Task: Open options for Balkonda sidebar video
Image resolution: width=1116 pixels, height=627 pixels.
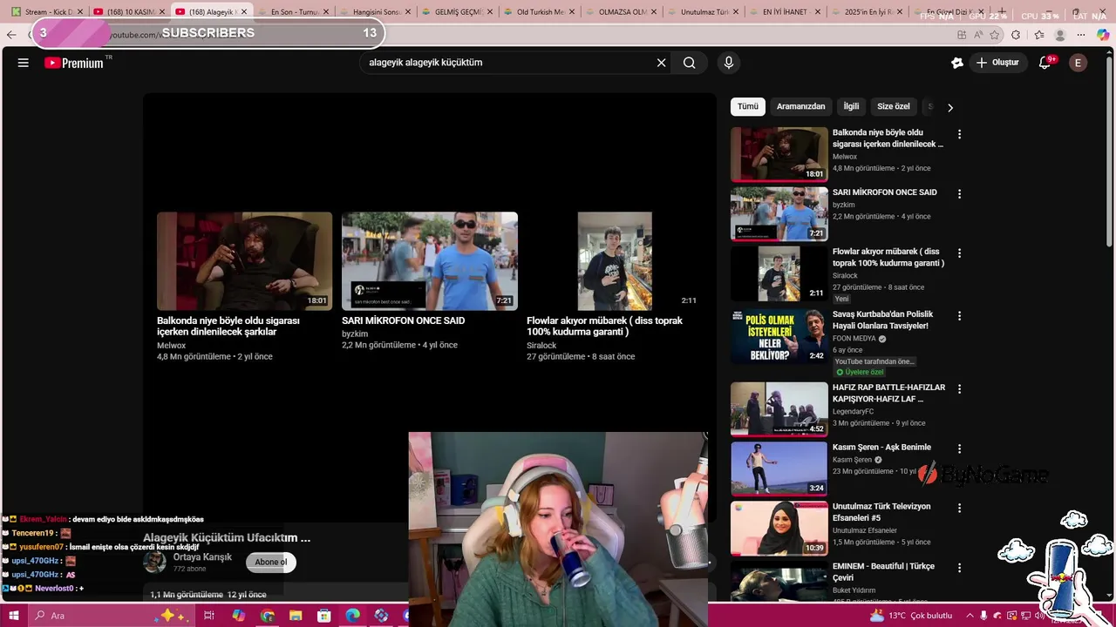Action: [959, 134]
